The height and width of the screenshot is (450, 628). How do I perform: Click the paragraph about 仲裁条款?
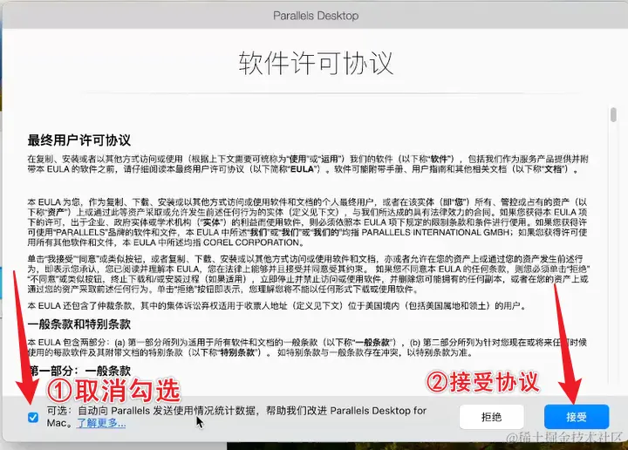pyautogui.click(x=276, y=306)
